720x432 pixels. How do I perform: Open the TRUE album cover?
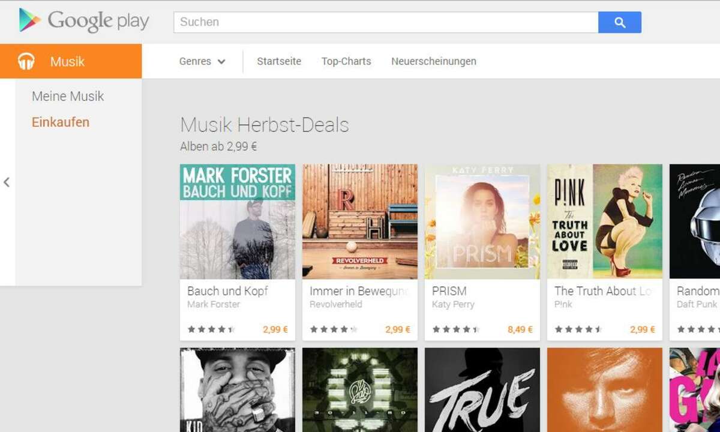pyautogui.click(x=482, y=390)
